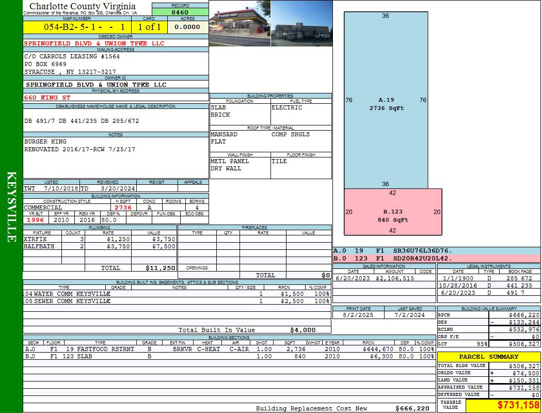
Task: Select the yellow map number 054-B2-5-1 field
Action: 76,27
